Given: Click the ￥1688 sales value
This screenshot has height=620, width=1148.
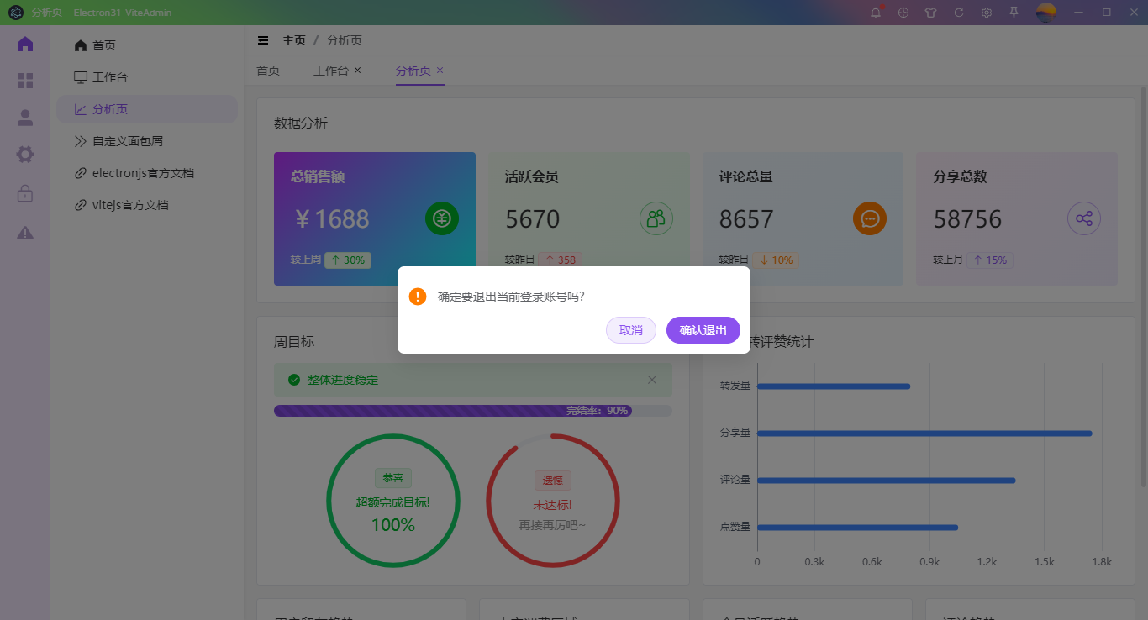Looking at the screenshot, I should coord(331,219).
